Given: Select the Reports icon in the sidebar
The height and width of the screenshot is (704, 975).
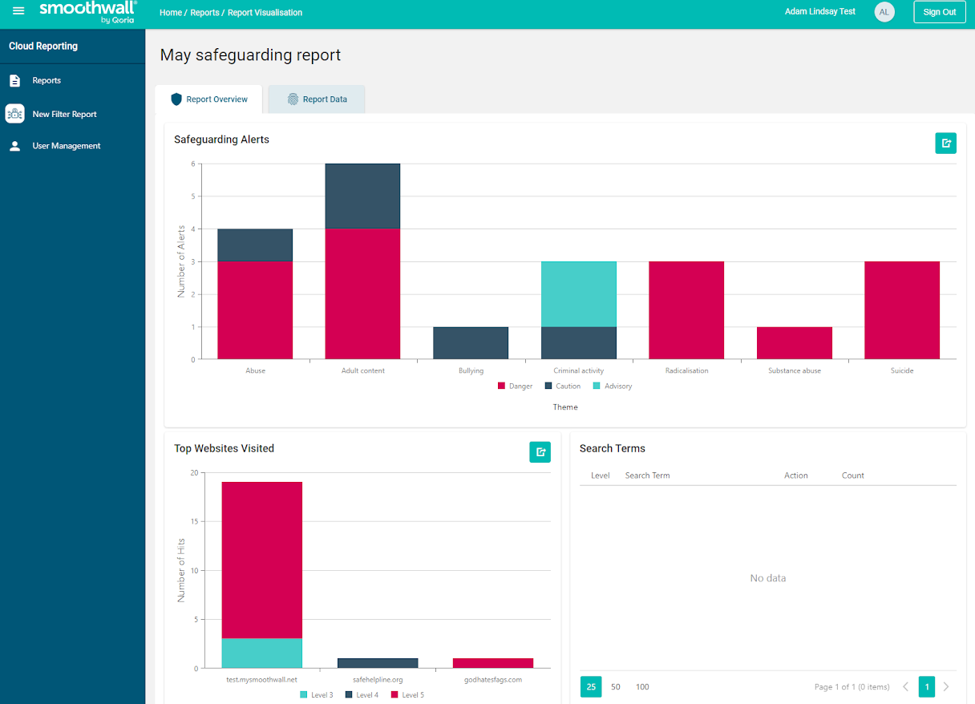Looking at the screenshot, I should pyautogui.click(x=14, y=80).
